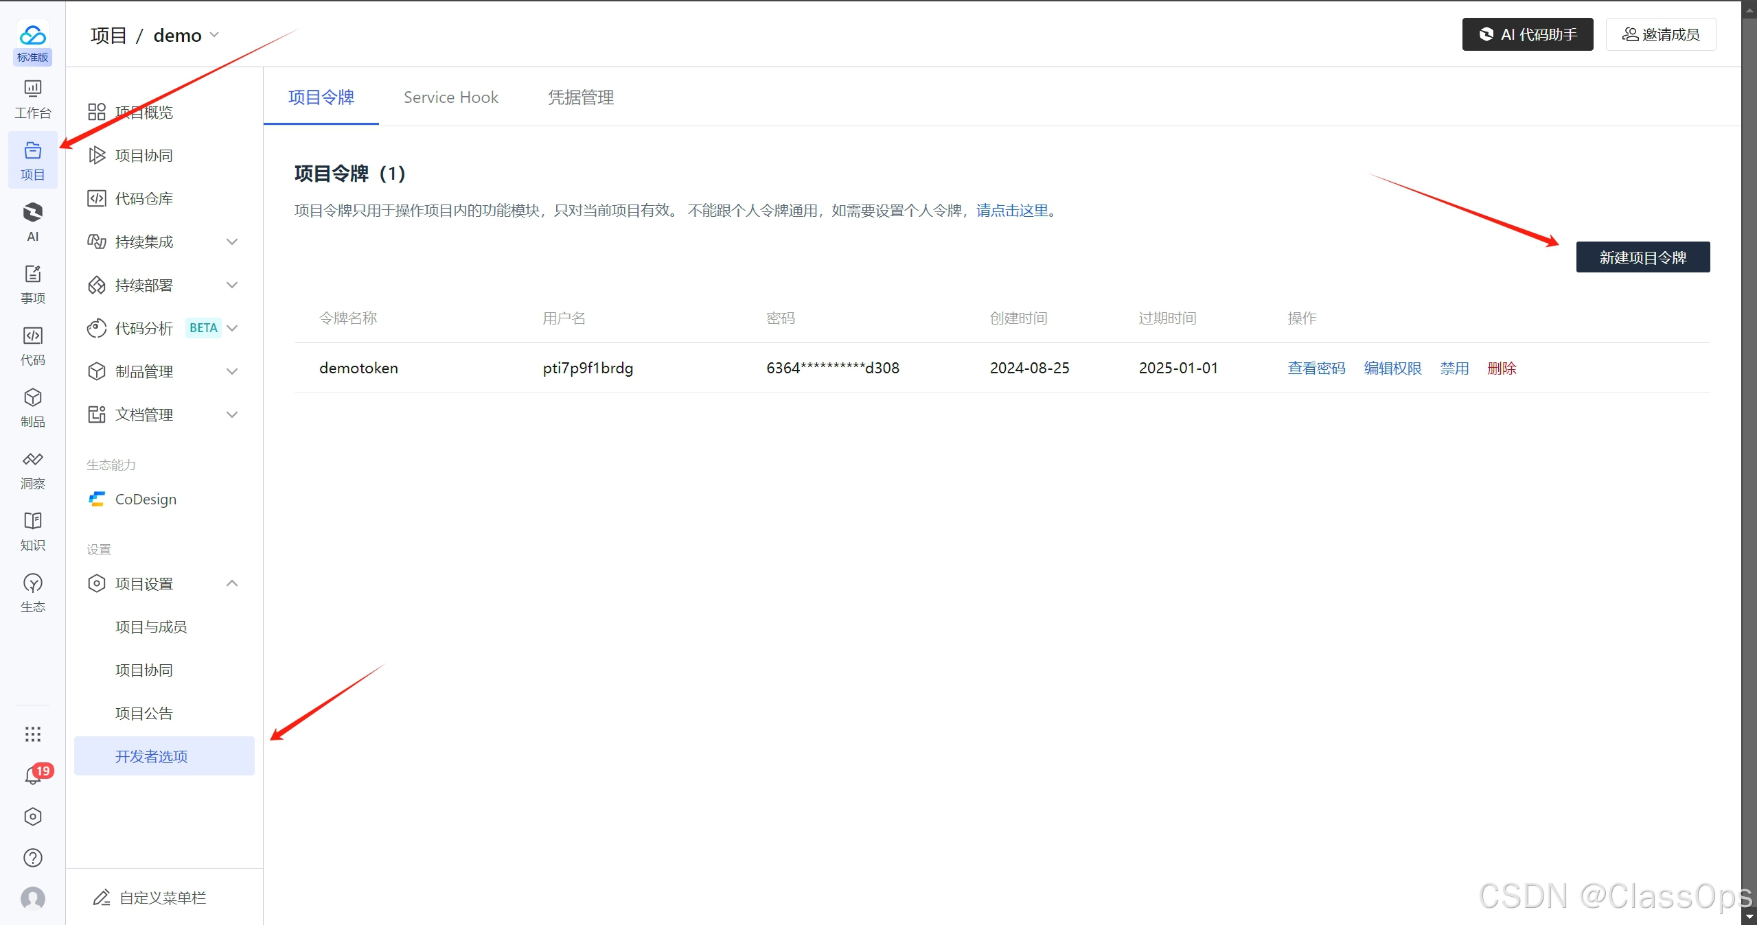The height and width of the screenshot is (925, 1757).
Task: Follow the 请点击这里 link
Action: tap(1012, 211)
